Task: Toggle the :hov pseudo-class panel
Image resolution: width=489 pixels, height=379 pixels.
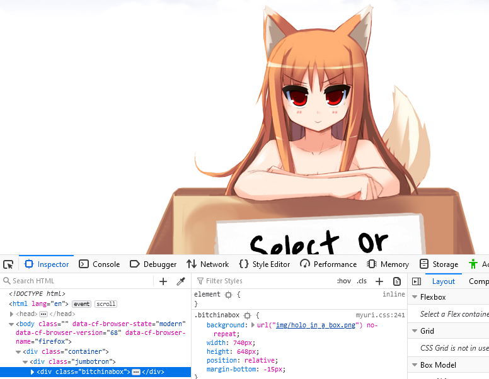Action: 343,281
